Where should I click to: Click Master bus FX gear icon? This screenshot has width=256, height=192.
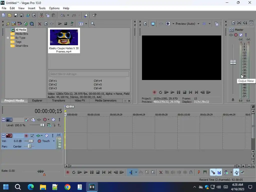click(236, 35)
